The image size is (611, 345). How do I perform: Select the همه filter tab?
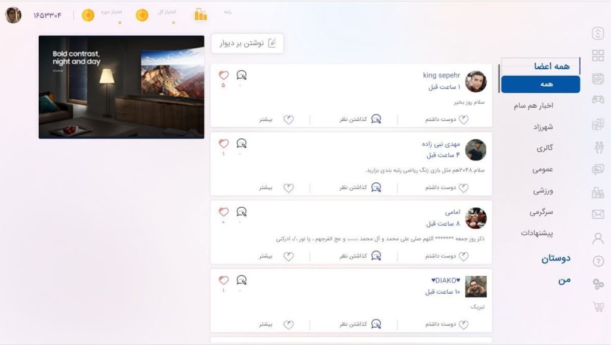[x=541, y=85]
